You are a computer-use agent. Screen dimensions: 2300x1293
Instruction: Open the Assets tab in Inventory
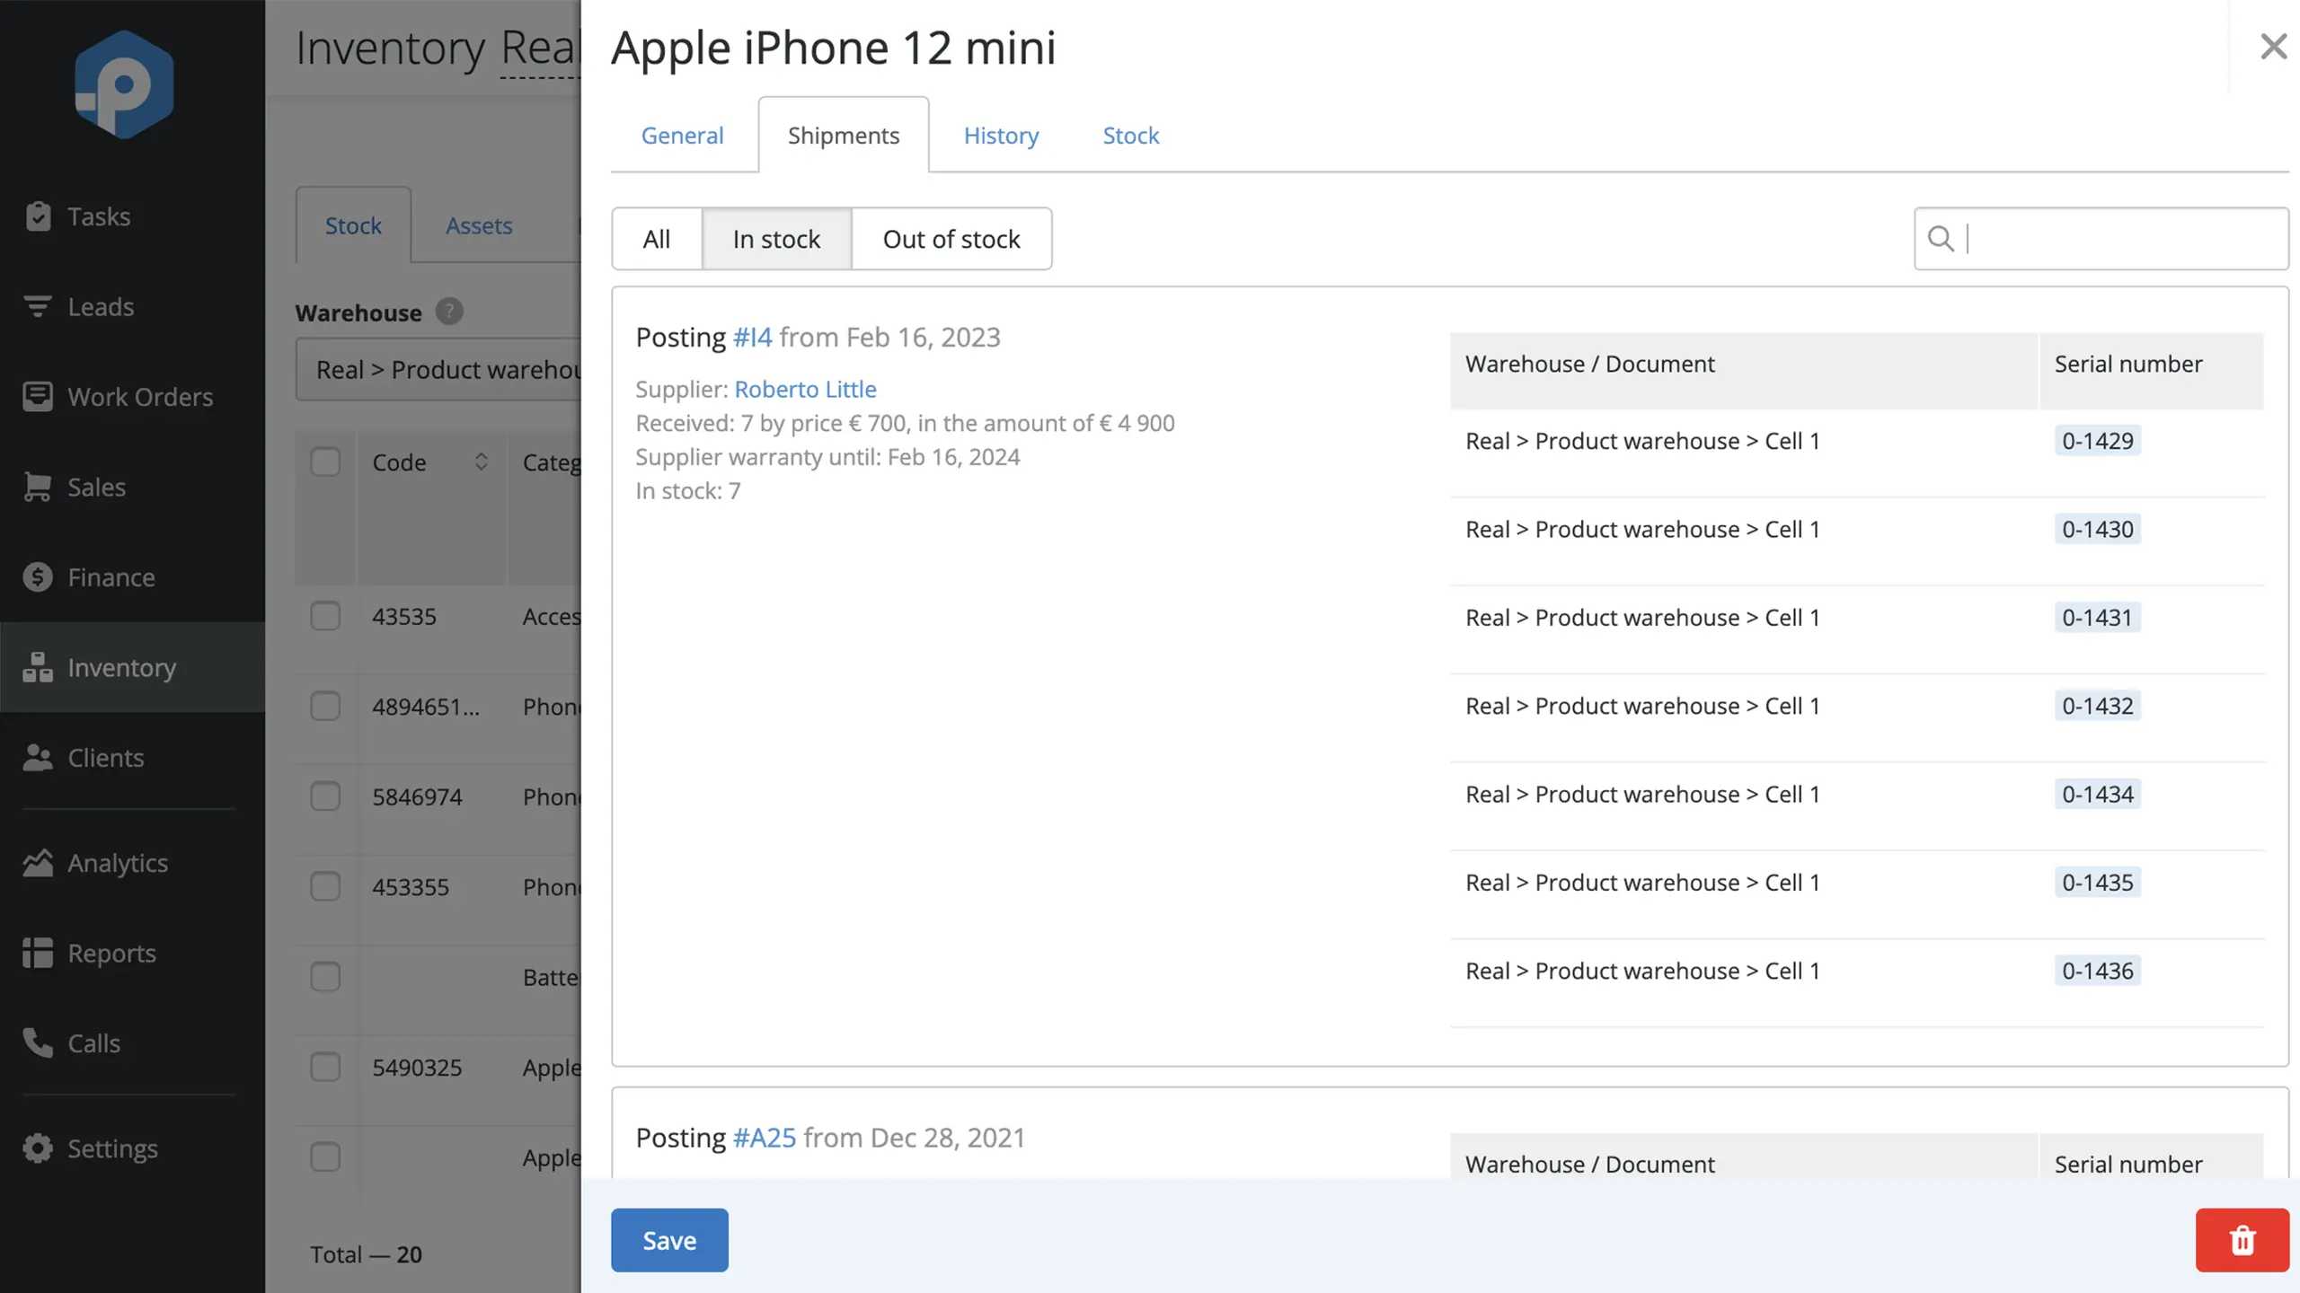coord(479,225)
